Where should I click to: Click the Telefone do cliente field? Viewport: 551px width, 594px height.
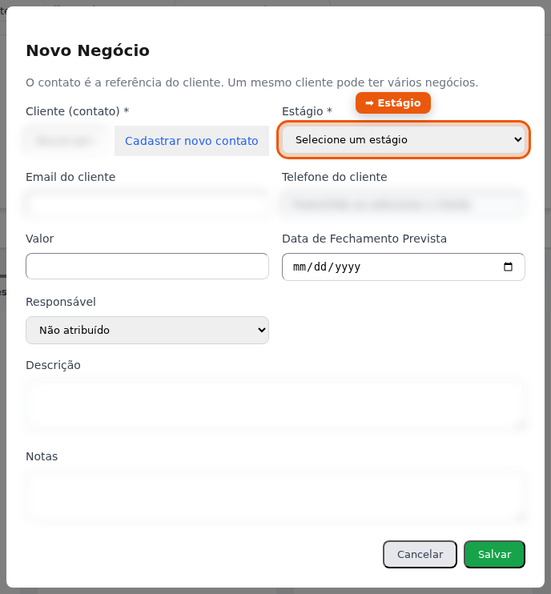click(x=403, y=205)
